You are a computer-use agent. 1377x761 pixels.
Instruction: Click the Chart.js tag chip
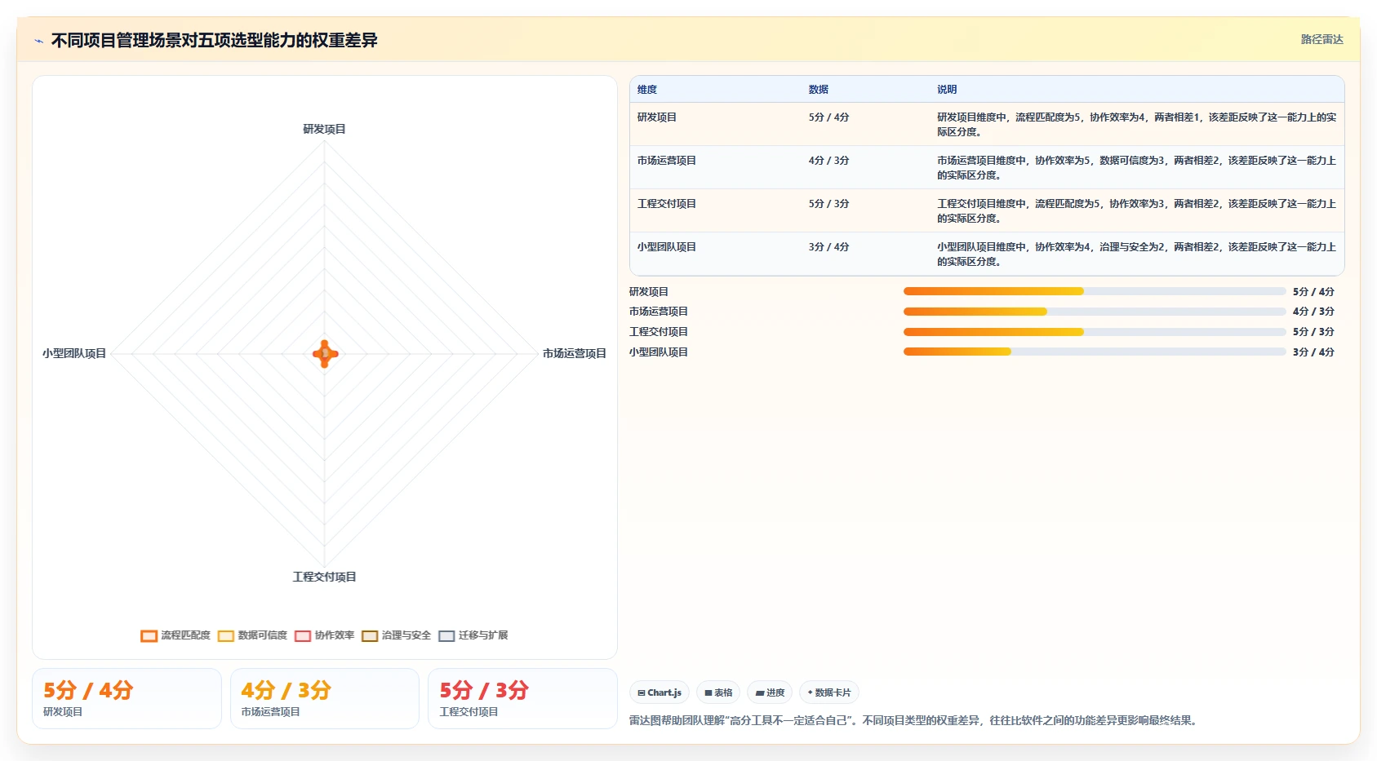(660, 692)
